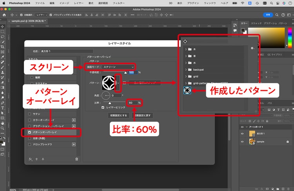
Task: Open the pattern picker dropdown arrow
Action: coord(118,83)
